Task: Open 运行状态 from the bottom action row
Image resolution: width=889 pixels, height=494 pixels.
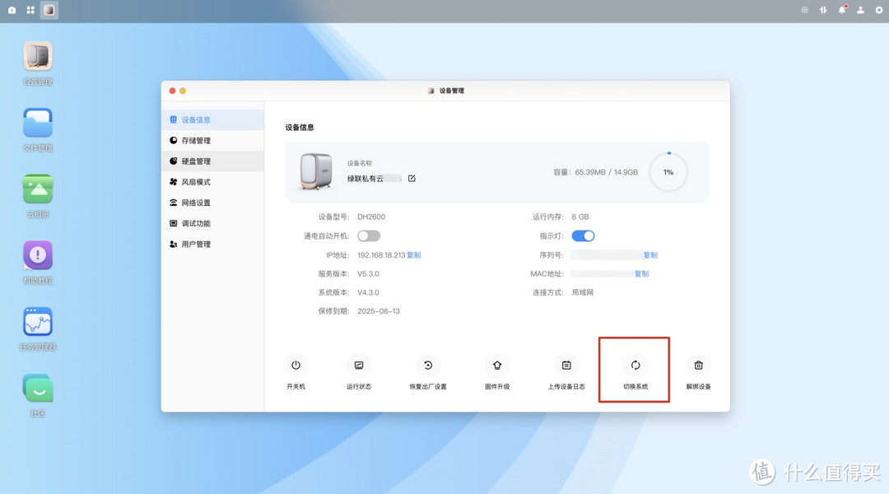Action: 359,365
